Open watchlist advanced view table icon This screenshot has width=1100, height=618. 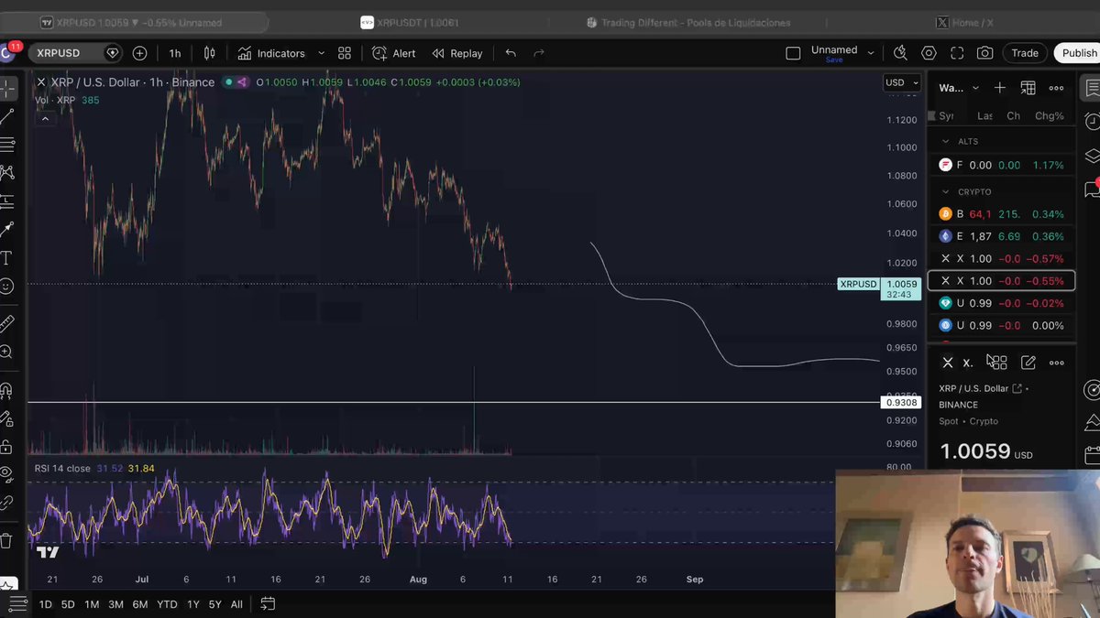1028,88
